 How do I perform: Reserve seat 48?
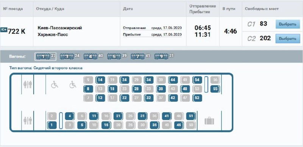click(x=185, y=89)
